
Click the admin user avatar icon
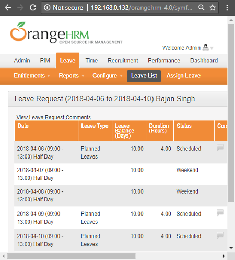pyautogui.click(x=206, y=48)
